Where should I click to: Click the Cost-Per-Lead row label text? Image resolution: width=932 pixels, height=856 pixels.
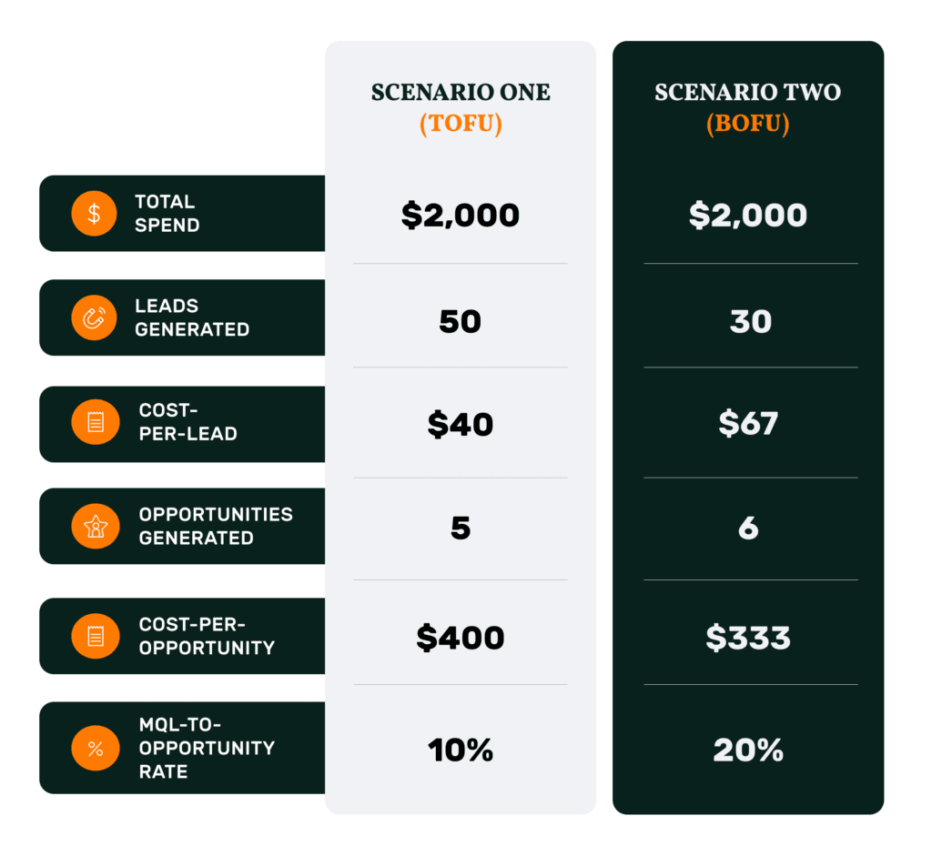click(x=187, y=422)
